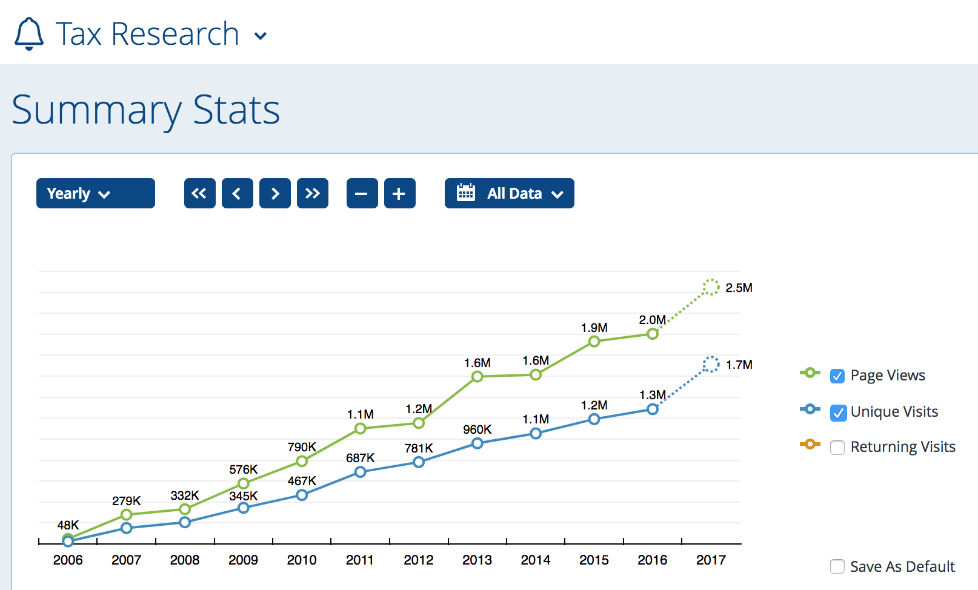Click the orange Returning Visits legend marker
Screen dimensions: 978x590
[x=810, y=444]
